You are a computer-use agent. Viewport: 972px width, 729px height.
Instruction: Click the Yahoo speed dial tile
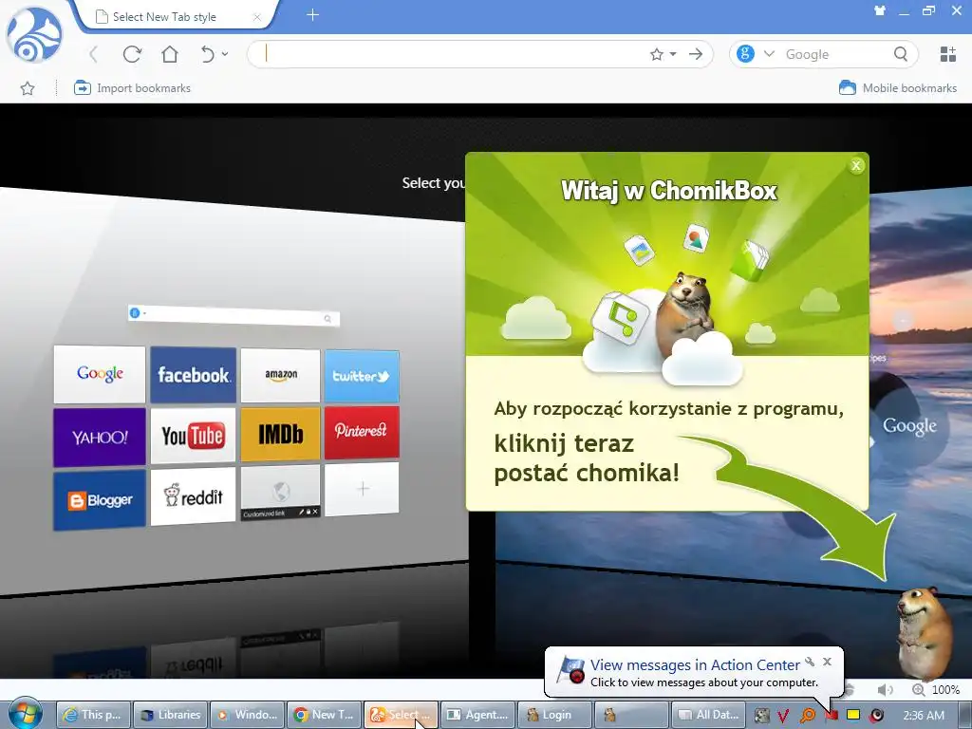[99, 437]
